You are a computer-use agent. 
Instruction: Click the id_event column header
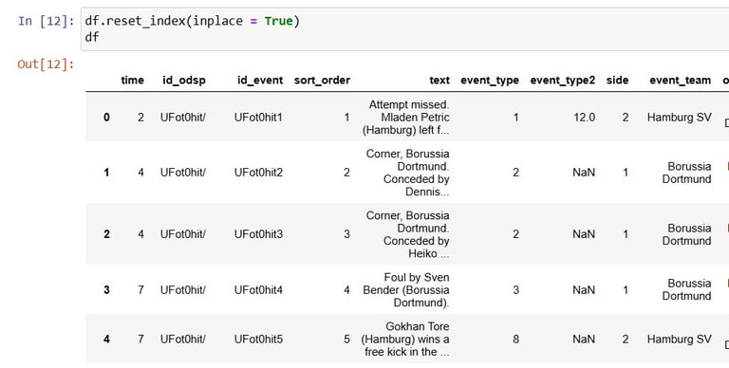click(x=260, y=80)
